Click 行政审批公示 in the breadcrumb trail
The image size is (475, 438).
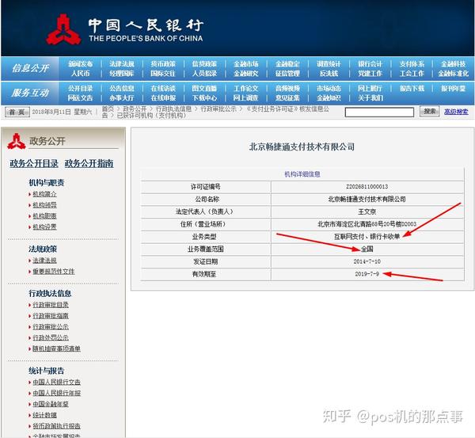pos(218,109)
